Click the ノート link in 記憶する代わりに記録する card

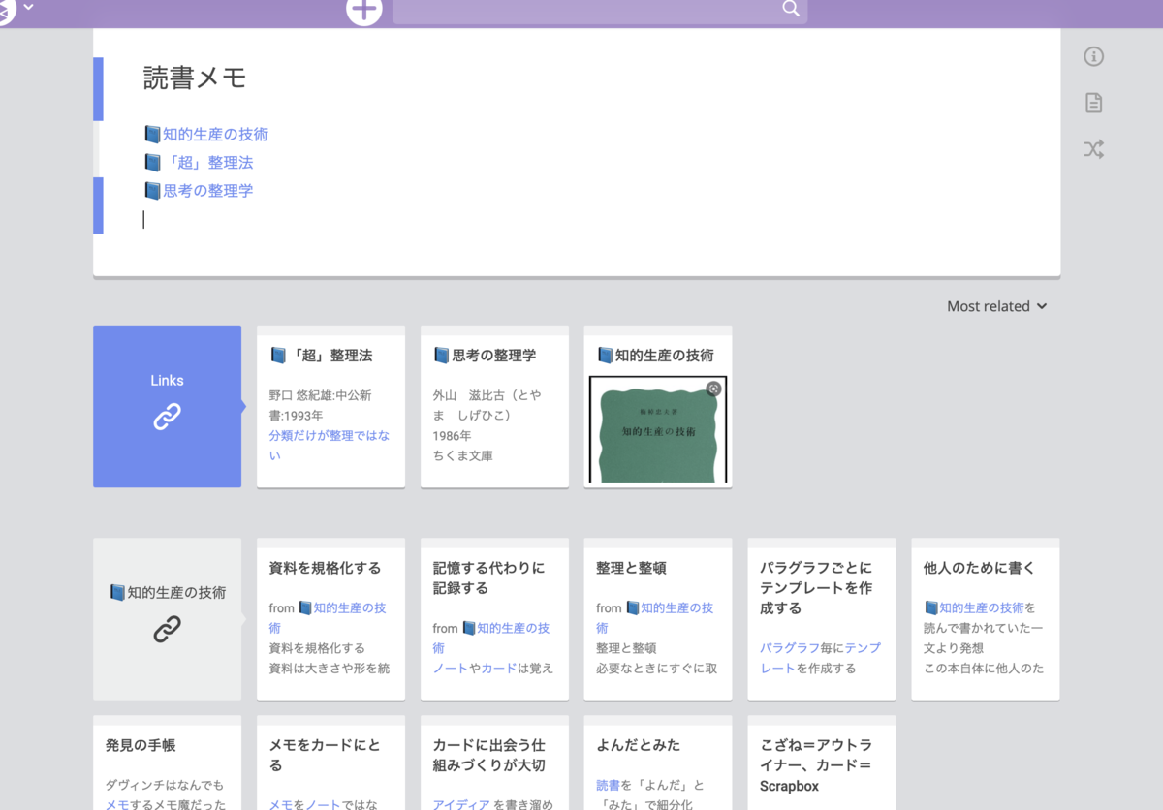(x=451, y=669)
